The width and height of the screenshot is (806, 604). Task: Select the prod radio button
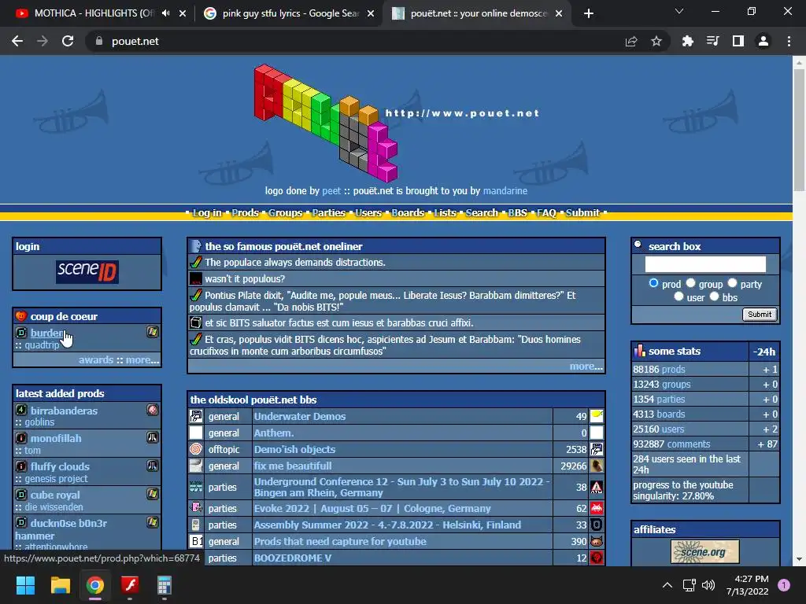point(653,283)
